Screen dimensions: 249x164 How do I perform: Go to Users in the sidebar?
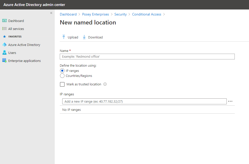coord(12,53)
